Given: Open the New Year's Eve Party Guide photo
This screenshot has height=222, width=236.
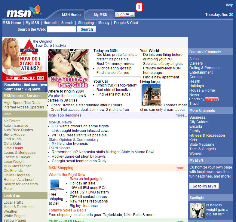Looking at the screenshot, I should point(69,69).
